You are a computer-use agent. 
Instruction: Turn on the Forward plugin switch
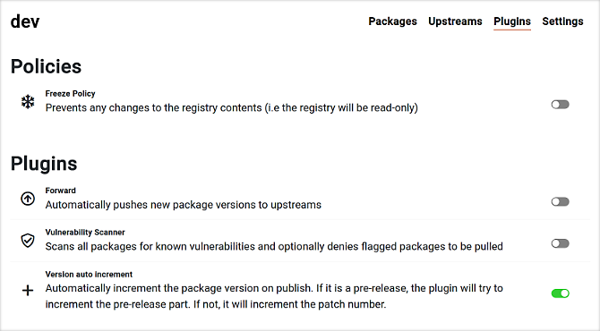pos(561,201)
